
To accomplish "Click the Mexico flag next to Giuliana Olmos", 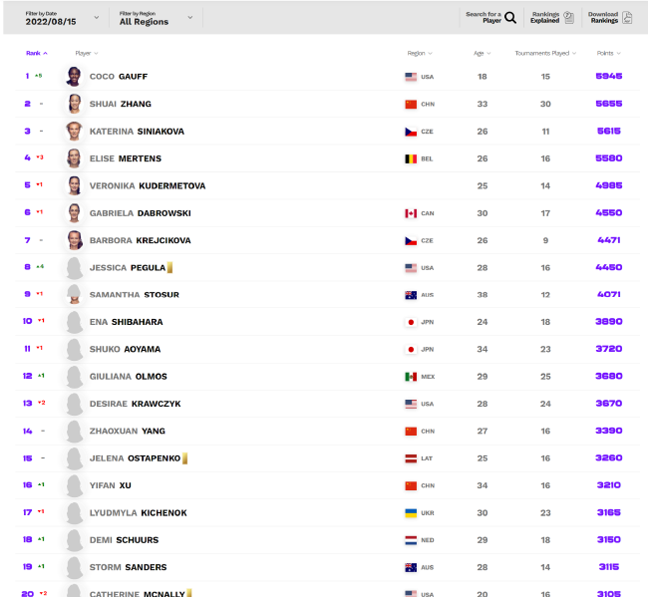I will 411,377.
